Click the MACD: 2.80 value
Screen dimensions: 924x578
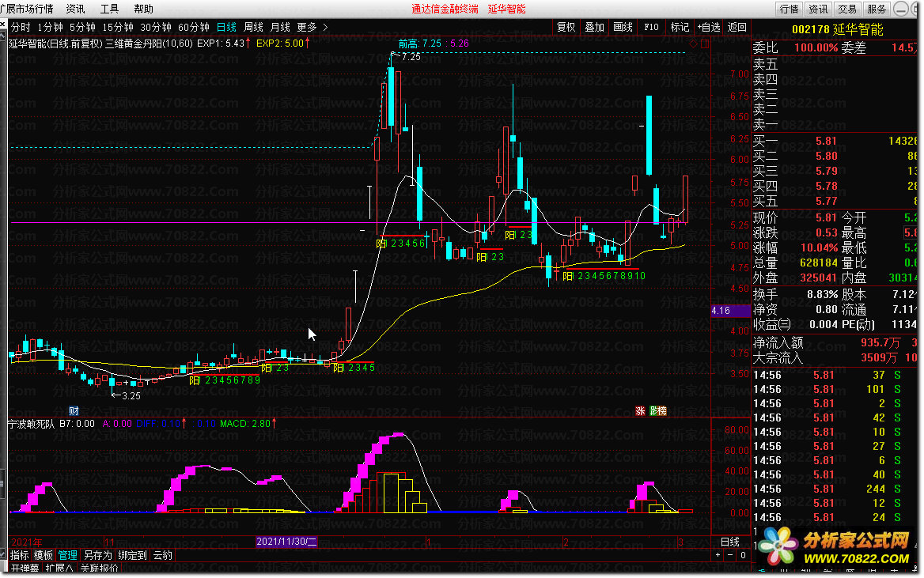(x=245, y=424)
